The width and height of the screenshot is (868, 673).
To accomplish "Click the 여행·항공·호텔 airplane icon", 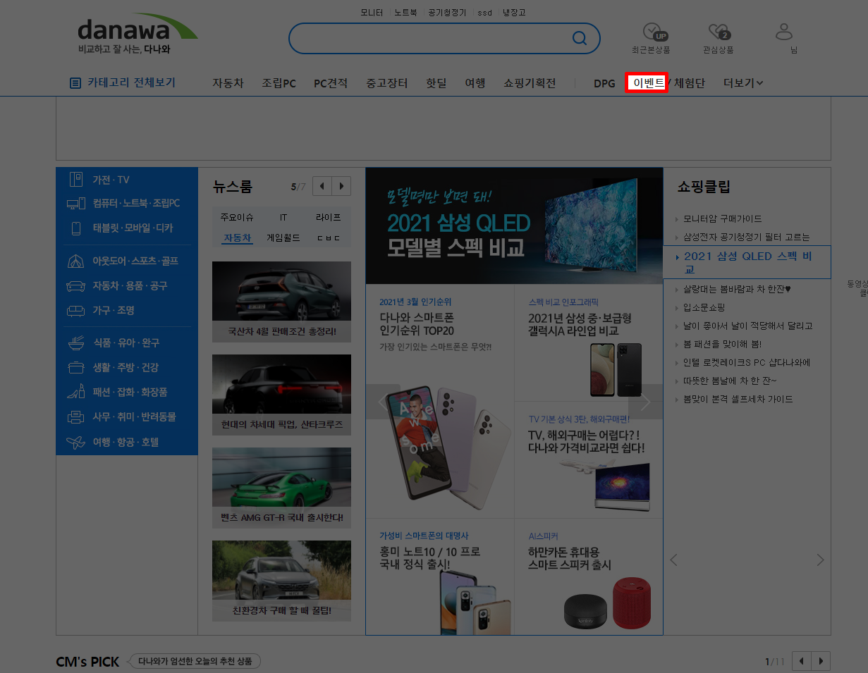I will pos(76,443).
